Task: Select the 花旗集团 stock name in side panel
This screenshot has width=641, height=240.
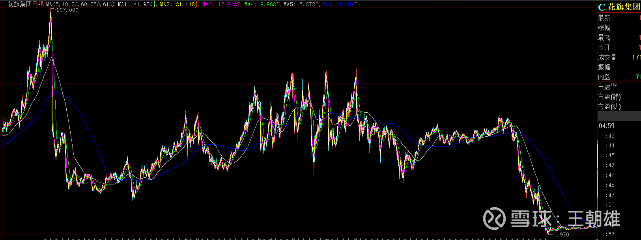Action: [624, 7]
